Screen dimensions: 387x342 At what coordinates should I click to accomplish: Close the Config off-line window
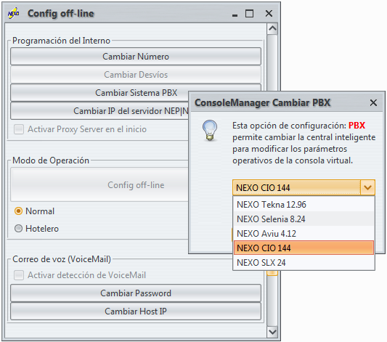point(269,13)
